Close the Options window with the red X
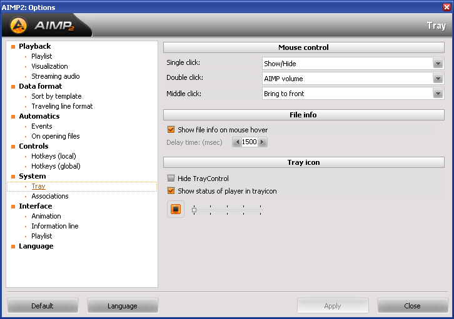 pyautogui.click(x=446, y=7)
